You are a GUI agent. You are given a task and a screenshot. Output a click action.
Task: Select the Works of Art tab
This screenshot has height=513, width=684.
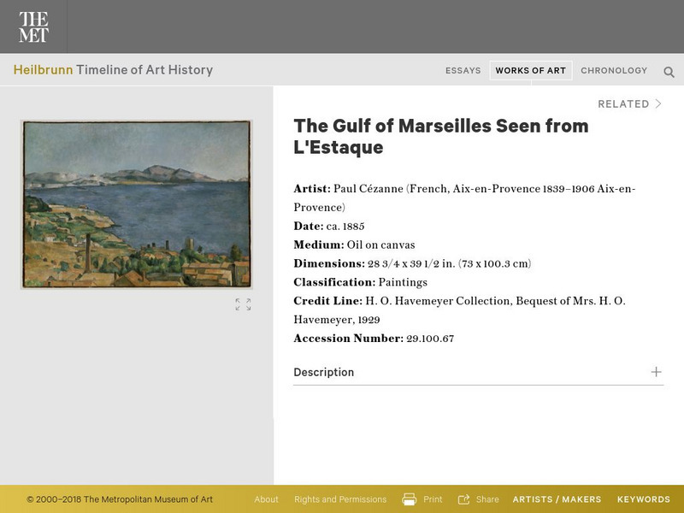530,71
